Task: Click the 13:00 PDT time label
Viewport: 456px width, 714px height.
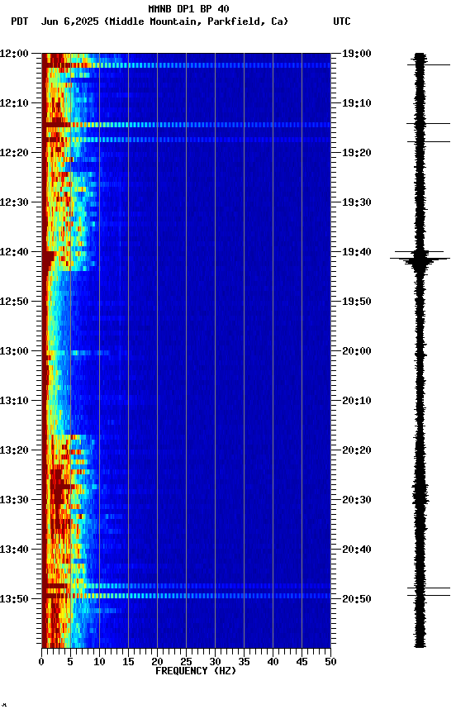Action: [14, 351]
